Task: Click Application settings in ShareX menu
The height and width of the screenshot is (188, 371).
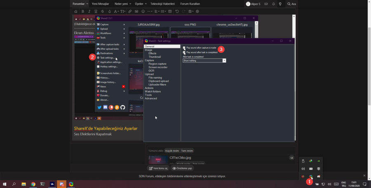Action: (110, 62)
